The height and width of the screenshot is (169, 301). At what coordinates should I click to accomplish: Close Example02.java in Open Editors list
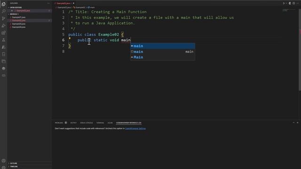click(x=12, y=11)
